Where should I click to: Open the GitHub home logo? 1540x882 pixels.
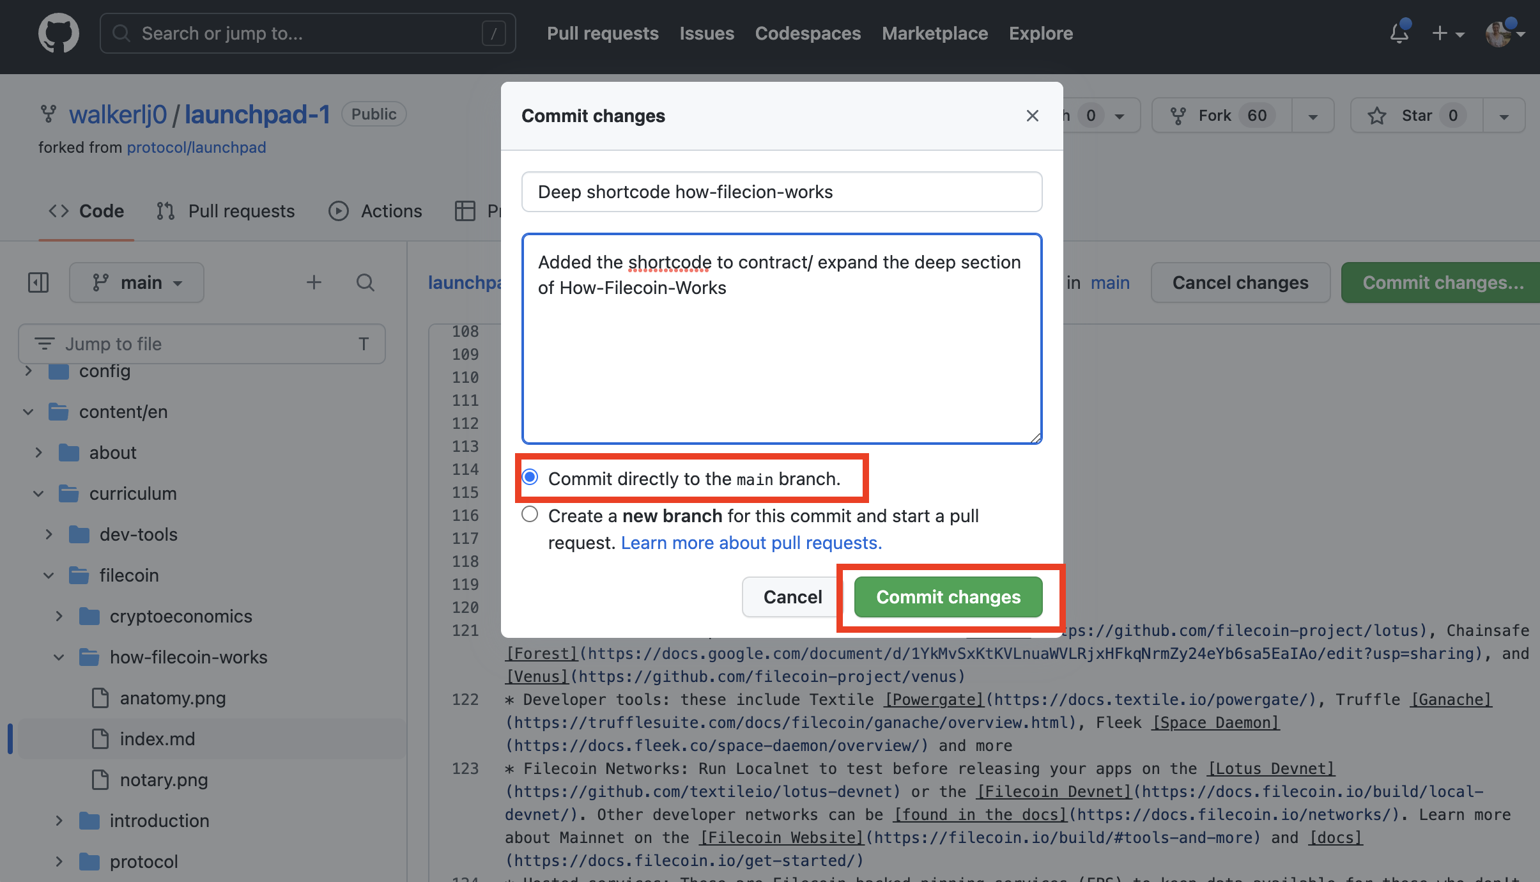pyautogui.click(x=58, y=33)
